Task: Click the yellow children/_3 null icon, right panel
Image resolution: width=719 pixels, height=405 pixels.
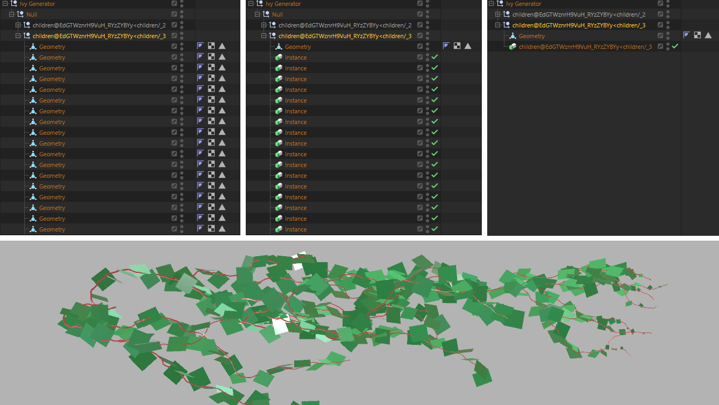Action: (x=506, y=25)
